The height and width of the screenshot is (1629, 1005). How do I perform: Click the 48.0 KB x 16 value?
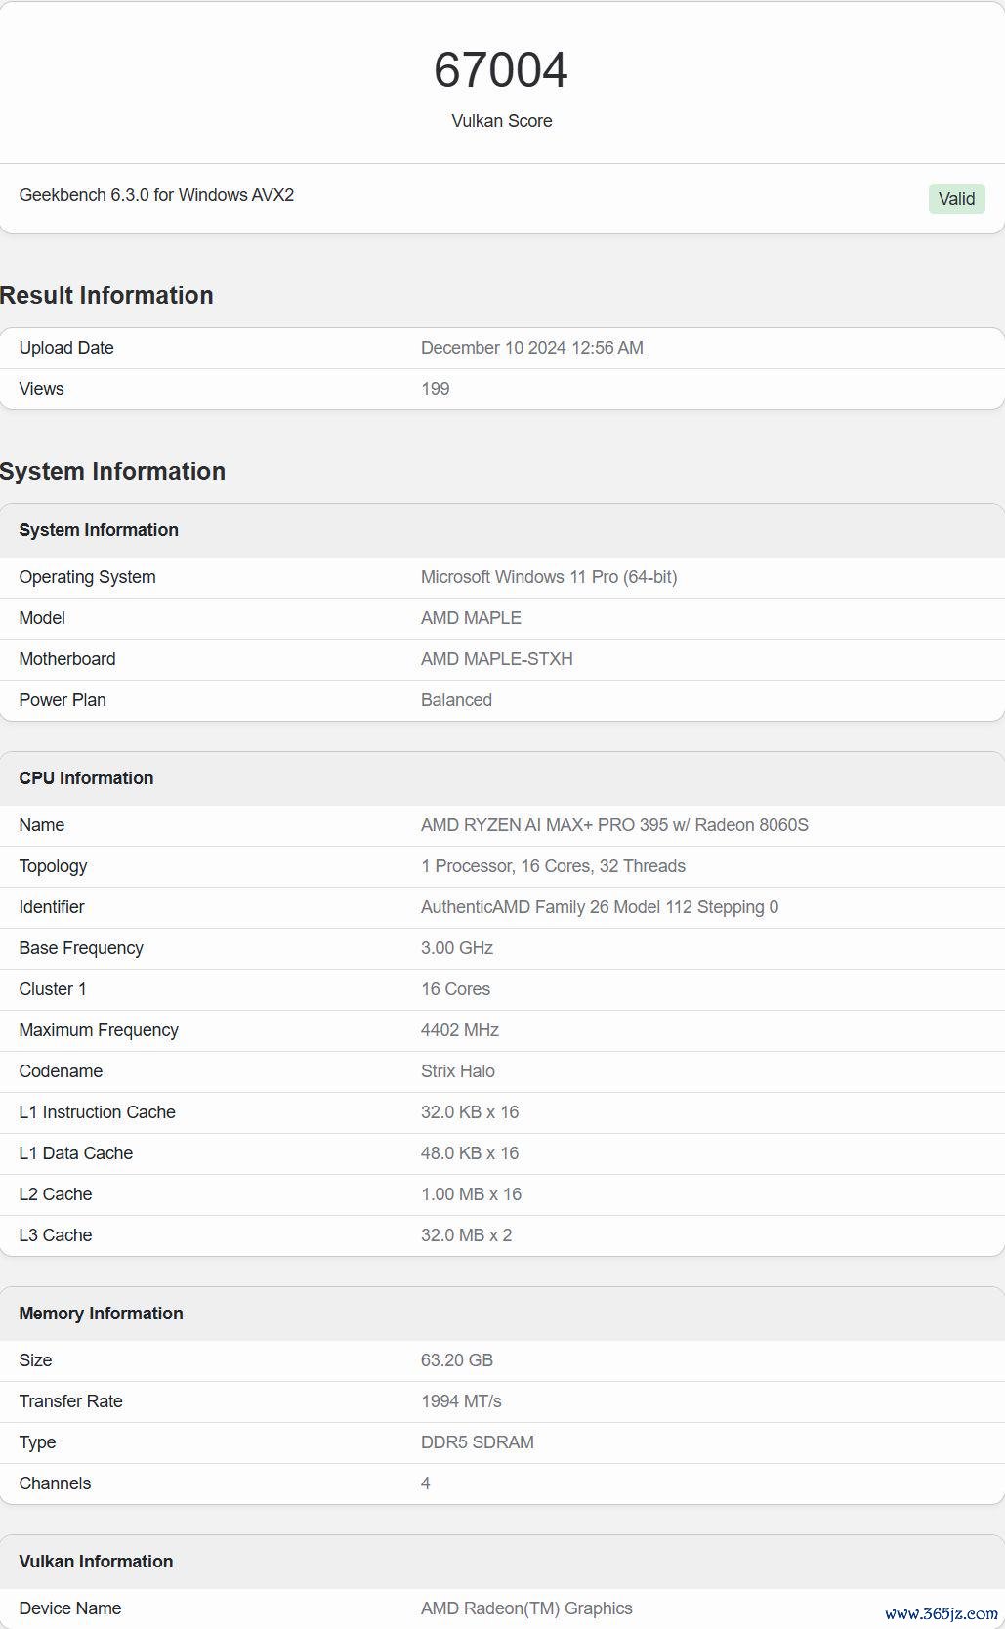[470, 1153]
